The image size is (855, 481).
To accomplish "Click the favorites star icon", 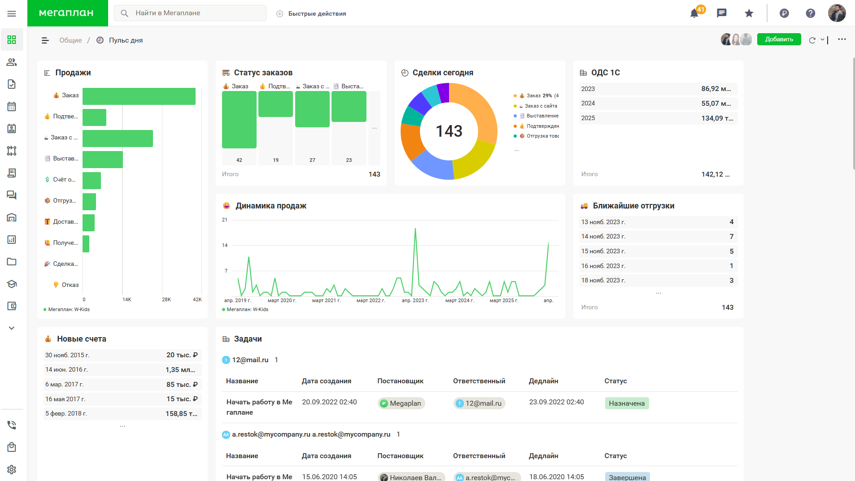I will click(x=749, y=13).
